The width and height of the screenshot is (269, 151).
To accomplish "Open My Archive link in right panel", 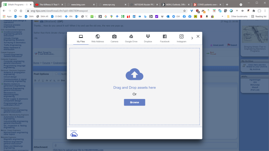I will tap(255, 69).
